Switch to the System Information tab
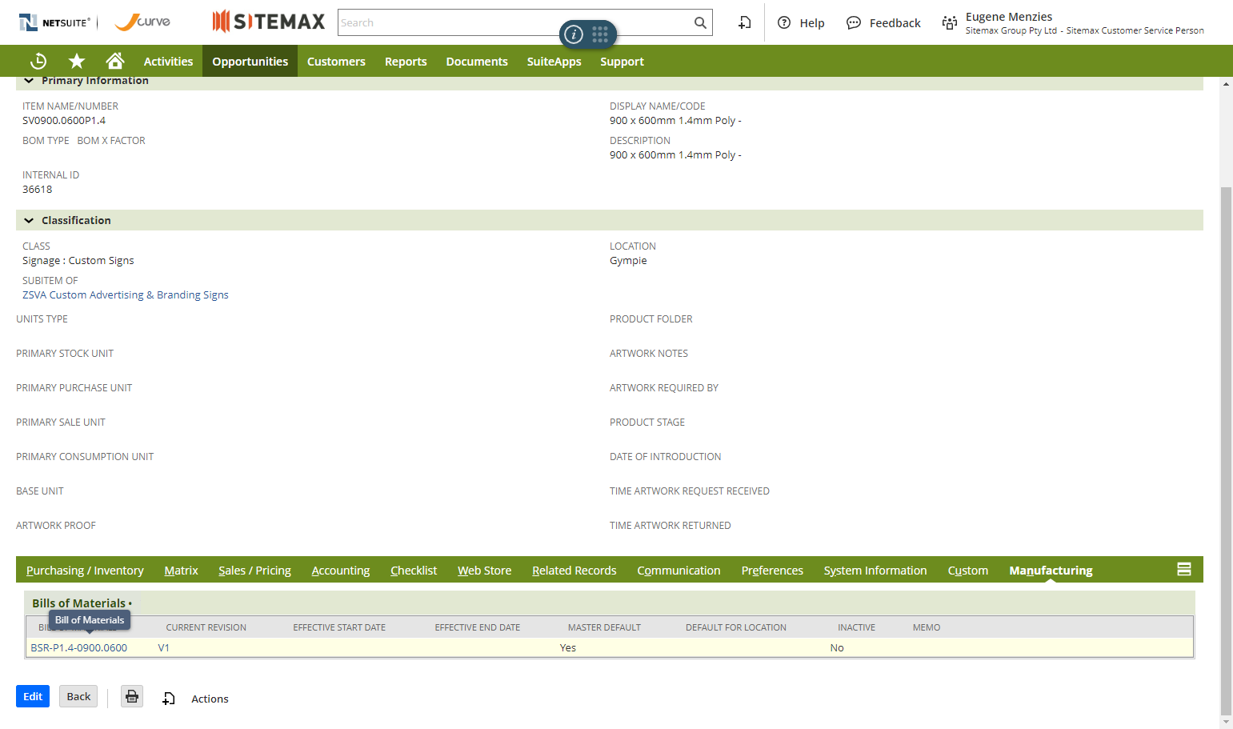The image size is (1233, 729). pyautogui.click(x=875, y=570)
